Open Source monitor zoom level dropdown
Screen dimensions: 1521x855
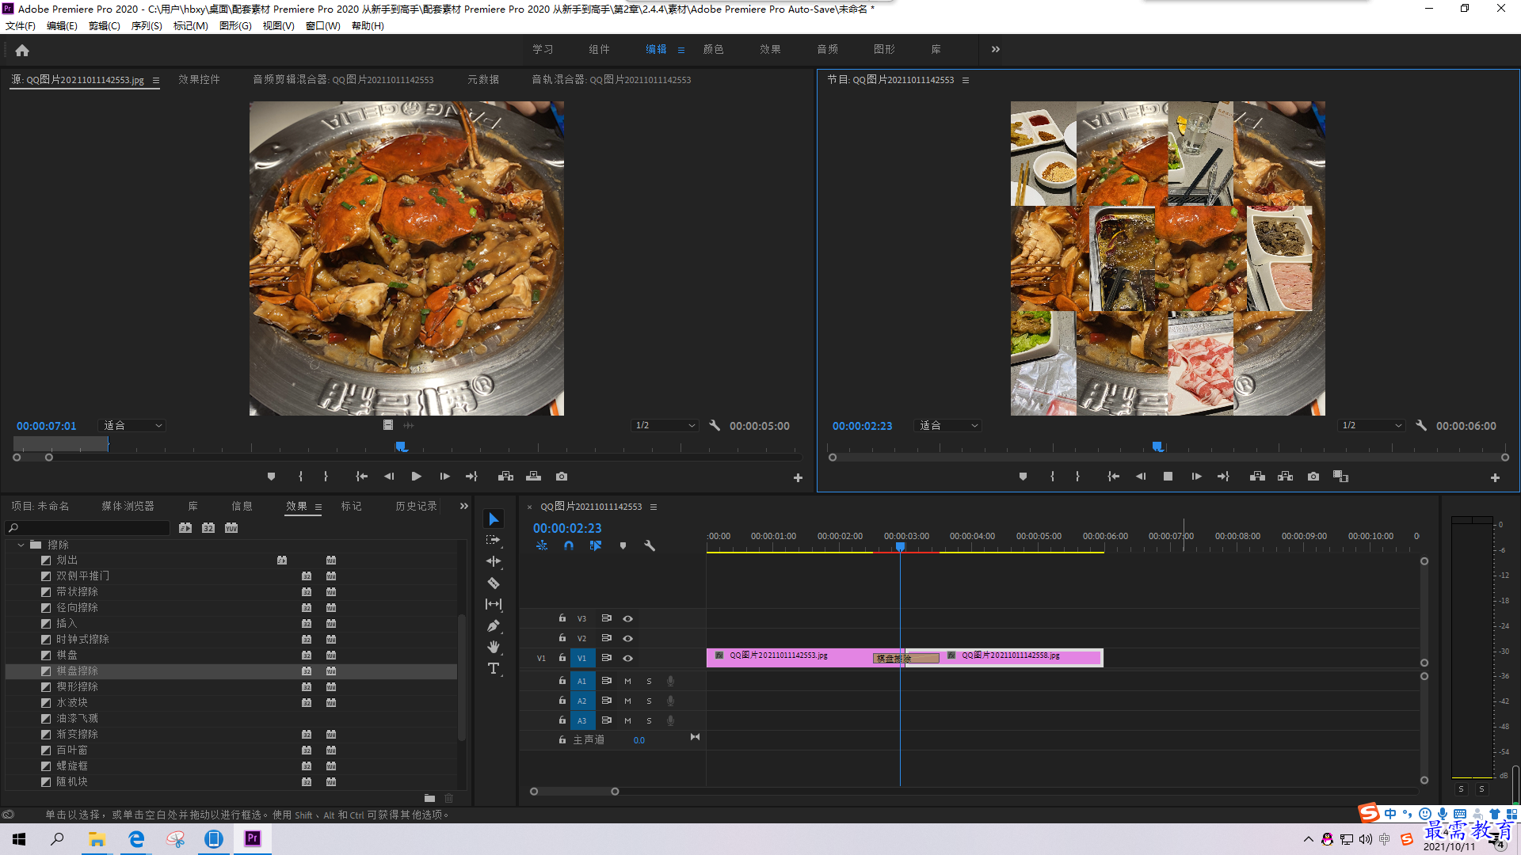click(132, 425)
